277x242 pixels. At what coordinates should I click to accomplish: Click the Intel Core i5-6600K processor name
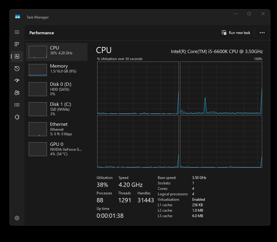tap(217, 52)
